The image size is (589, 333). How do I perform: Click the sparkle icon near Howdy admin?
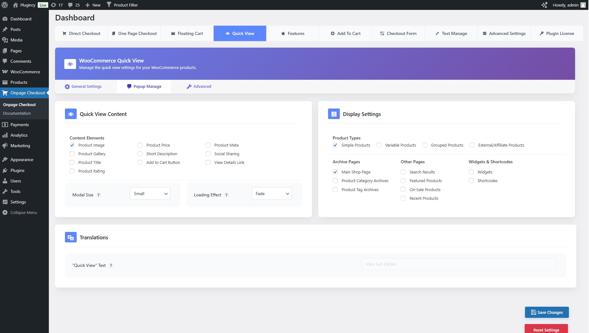[544, 5]
